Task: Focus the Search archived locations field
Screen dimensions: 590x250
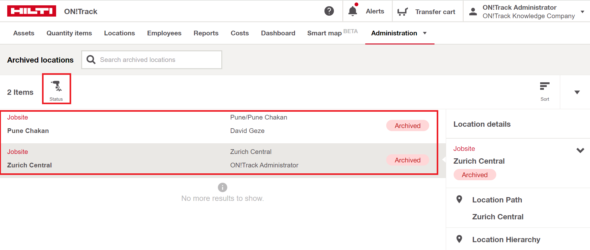Action: pyautogui.click(x=152, y=60)
